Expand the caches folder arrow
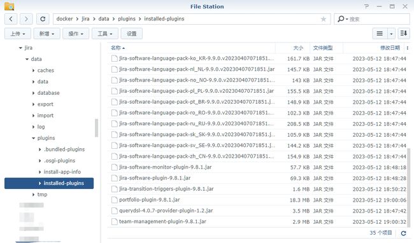The image size is (414, 243). tap(33, 71)
